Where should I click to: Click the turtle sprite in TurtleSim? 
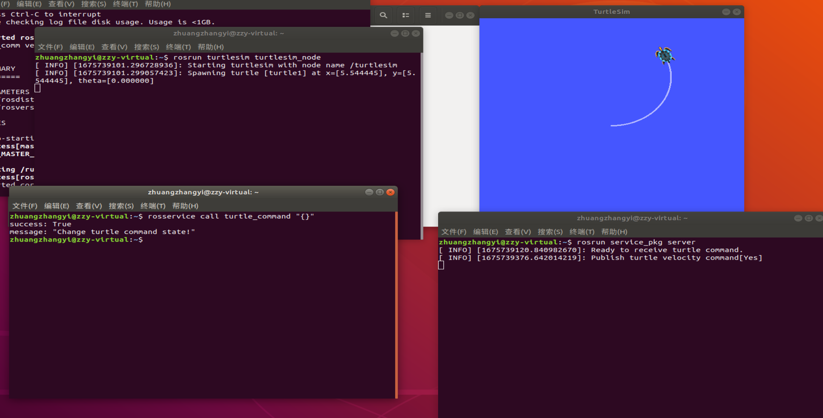pyautogui.click(x=664, y=55)
